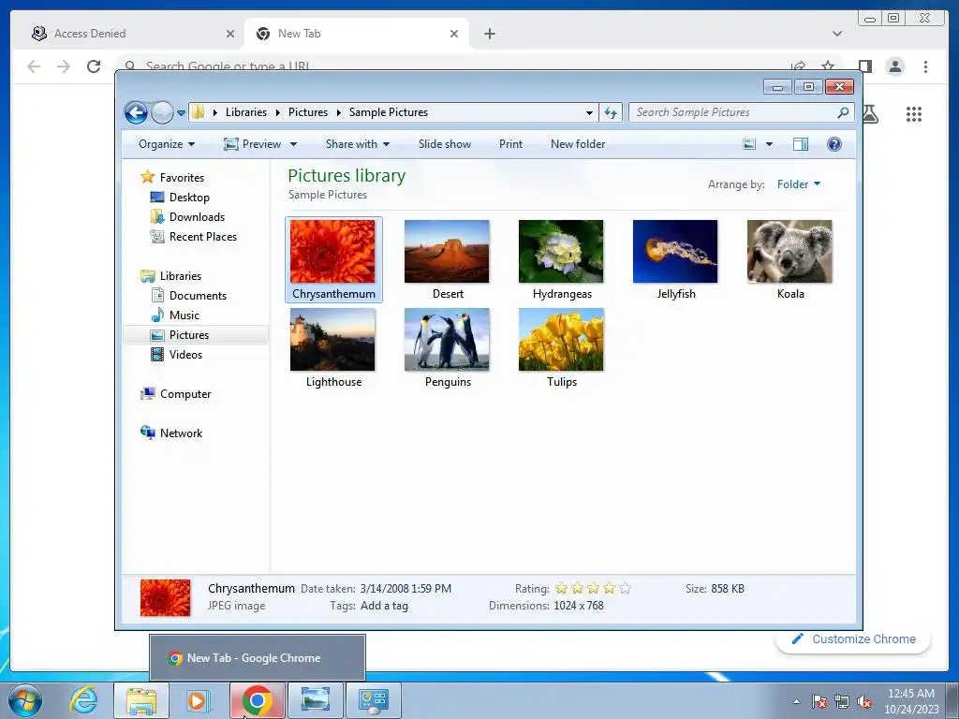Select Libraries in navigation pane
The image size is (959, 719).
point(181,276)
